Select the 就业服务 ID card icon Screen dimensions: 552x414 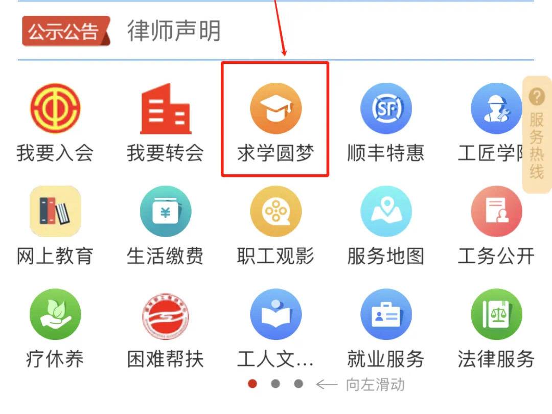[x=386, y=314]
